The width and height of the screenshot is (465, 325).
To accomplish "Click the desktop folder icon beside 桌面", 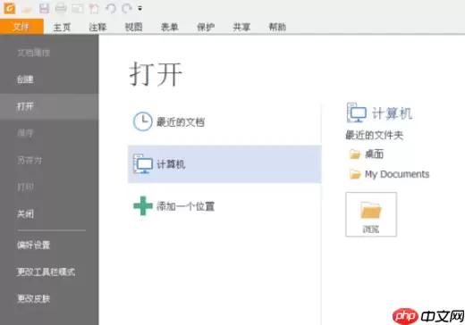I will pos(355,154).
